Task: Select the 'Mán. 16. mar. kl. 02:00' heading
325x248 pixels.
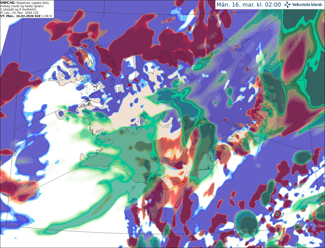Action: 249,5
